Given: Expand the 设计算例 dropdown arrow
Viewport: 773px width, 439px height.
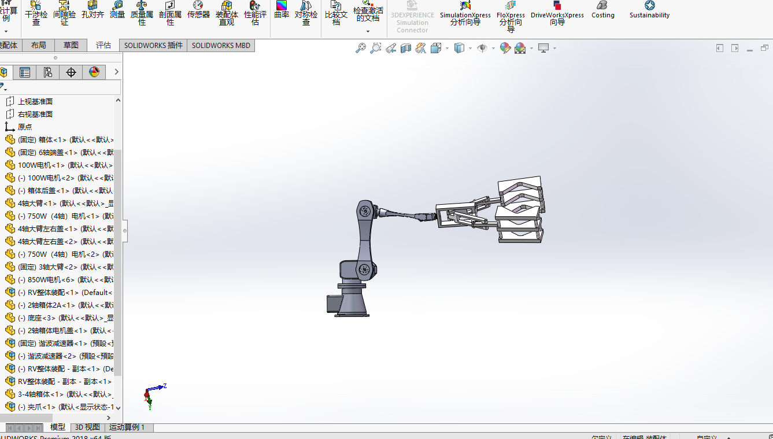Looking at the screenshot, I should click(x=6, y=31).
